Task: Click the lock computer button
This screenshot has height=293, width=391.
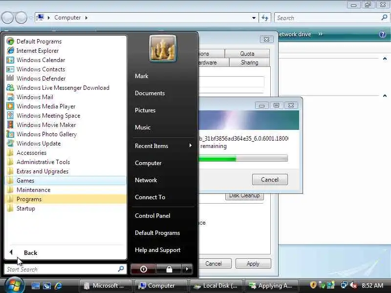Action: coord(169,269)
